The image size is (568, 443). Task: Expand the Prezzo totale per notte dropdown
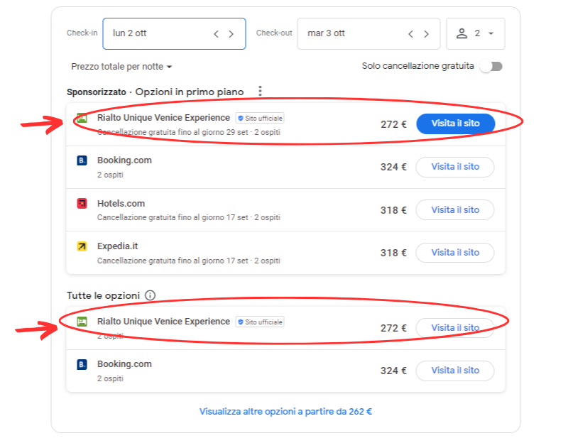click(121, 67)
